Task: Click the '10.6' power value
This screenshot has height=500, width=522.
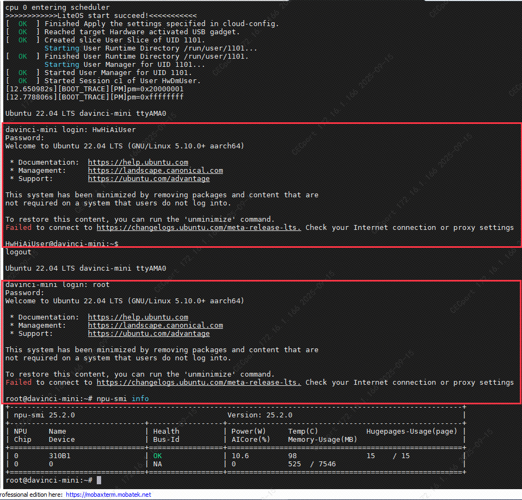Action: coord(240,456)
